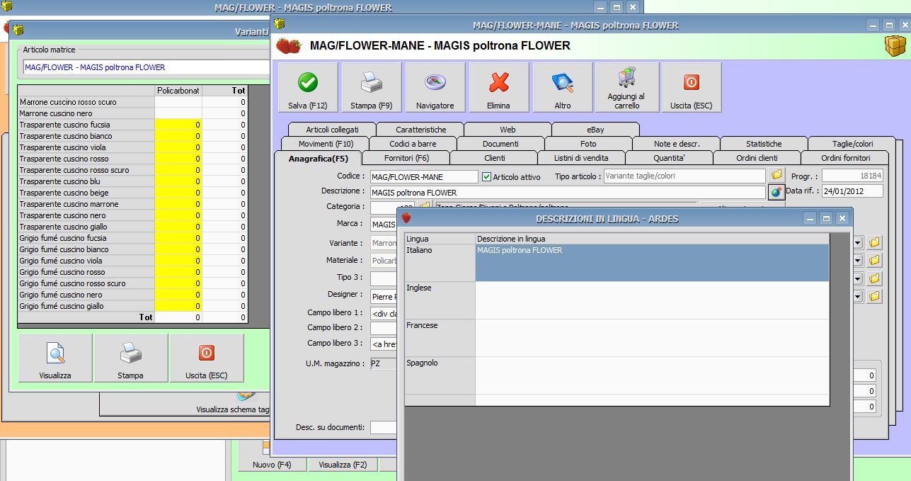Switch to Caratteristiche tab

pyautogui.click(x=420, y=130)
